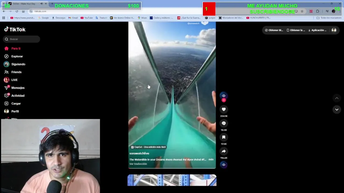
Task: Click the playing waterslide video
Action: click(x=172, y=95)
